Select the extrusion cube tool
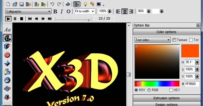Screen dimensions: 203x106 [x=7, y=46]
